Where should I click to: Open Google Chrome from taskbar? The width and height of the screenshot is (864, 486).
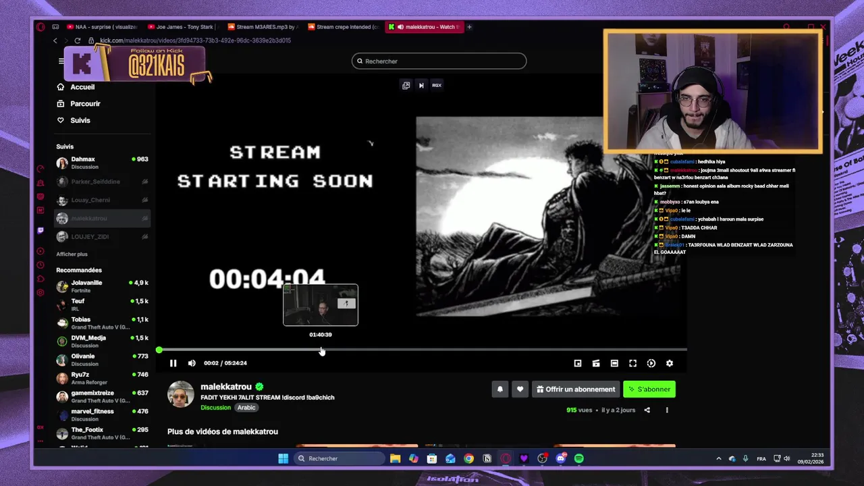pos(468,458)
